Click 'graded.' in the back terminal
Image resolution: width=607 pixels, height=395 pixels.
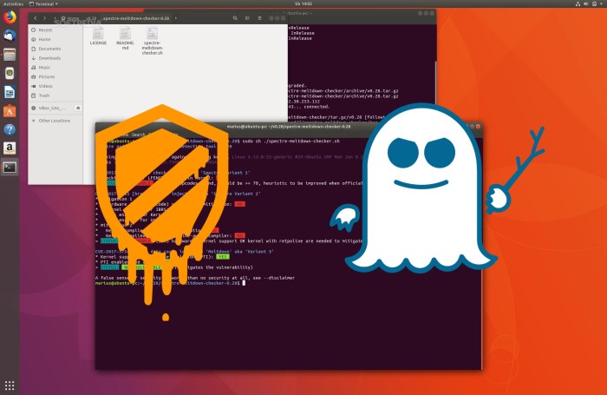pyautogui.click(x=297, y=86)
